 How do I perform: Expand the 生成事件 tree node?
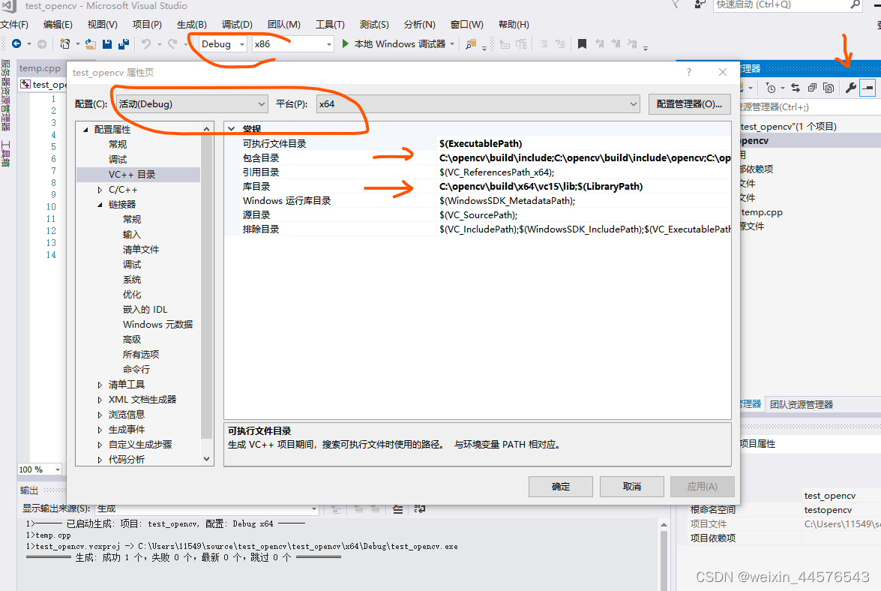coord(100,430)
